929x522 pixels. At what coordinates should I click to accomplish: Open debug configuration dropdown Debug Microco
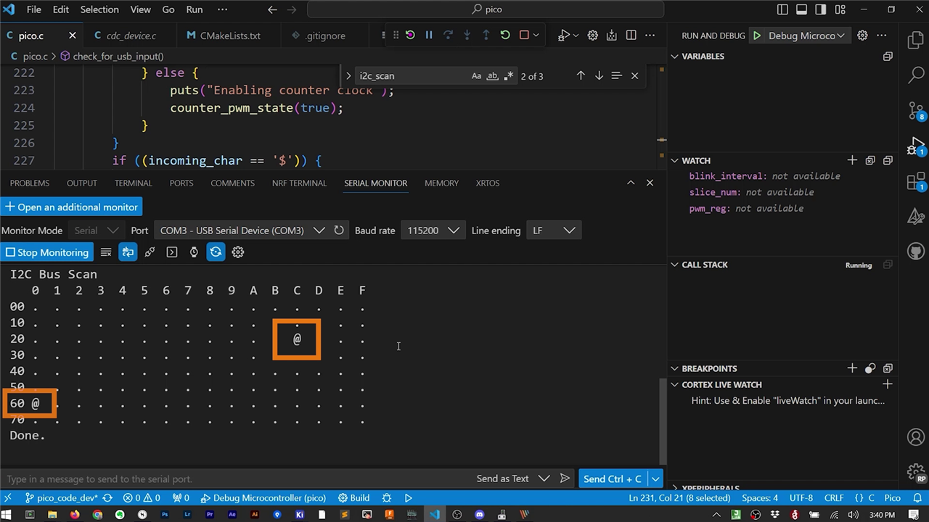click(x=807, y=36)
